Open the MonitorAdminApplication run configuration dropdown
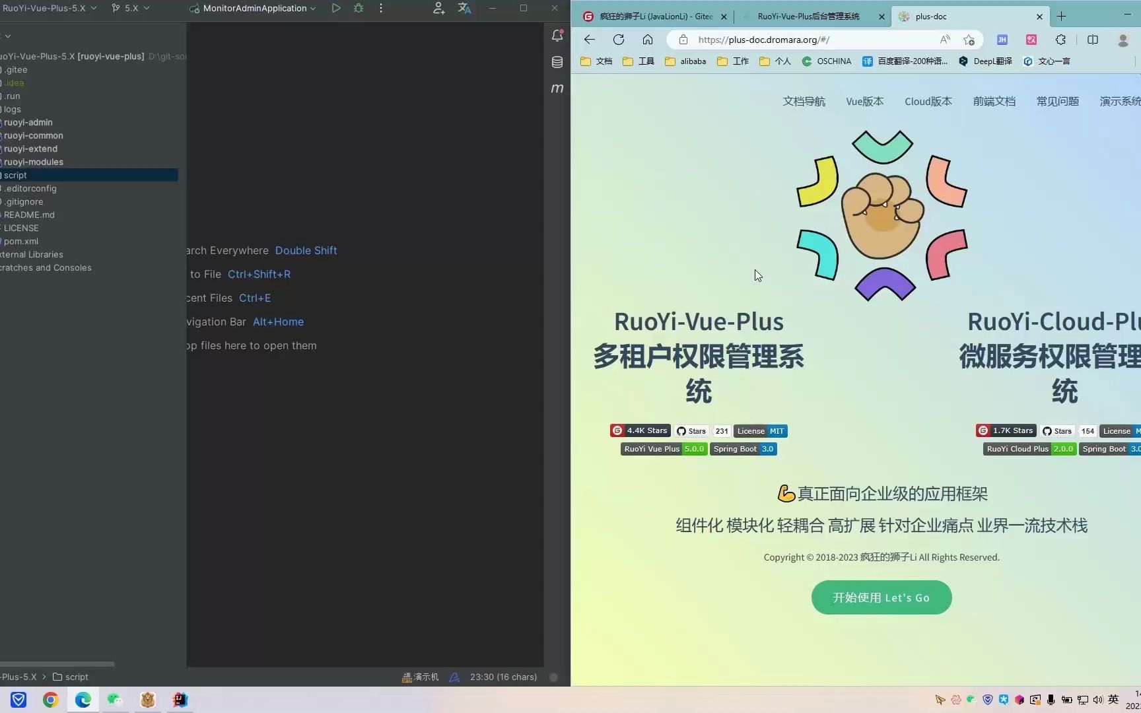This screenshot has height=713, width=1141. pos(253,8)
